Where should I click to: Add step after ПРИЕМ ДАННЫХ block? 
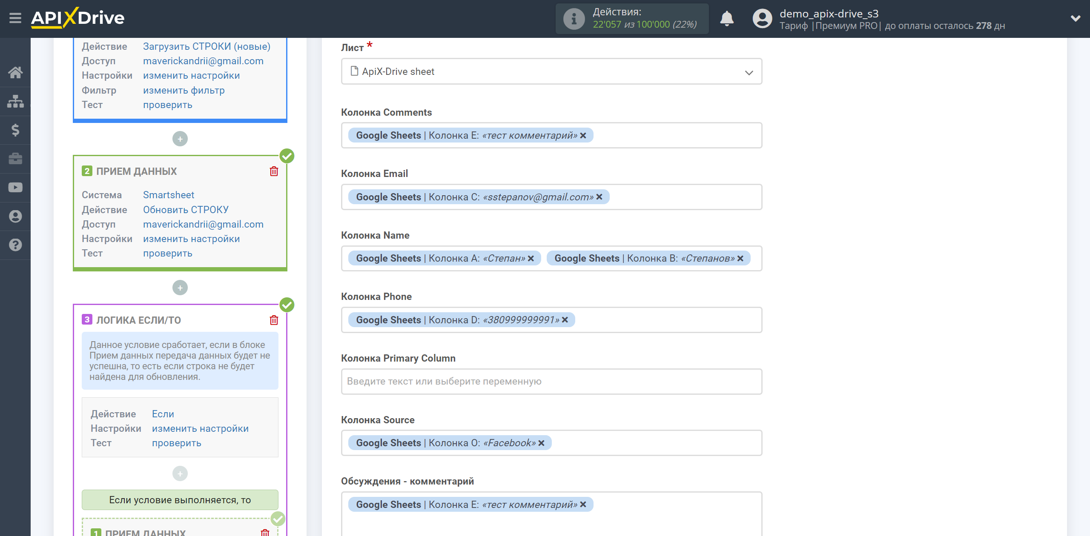[x=180, y=288]
